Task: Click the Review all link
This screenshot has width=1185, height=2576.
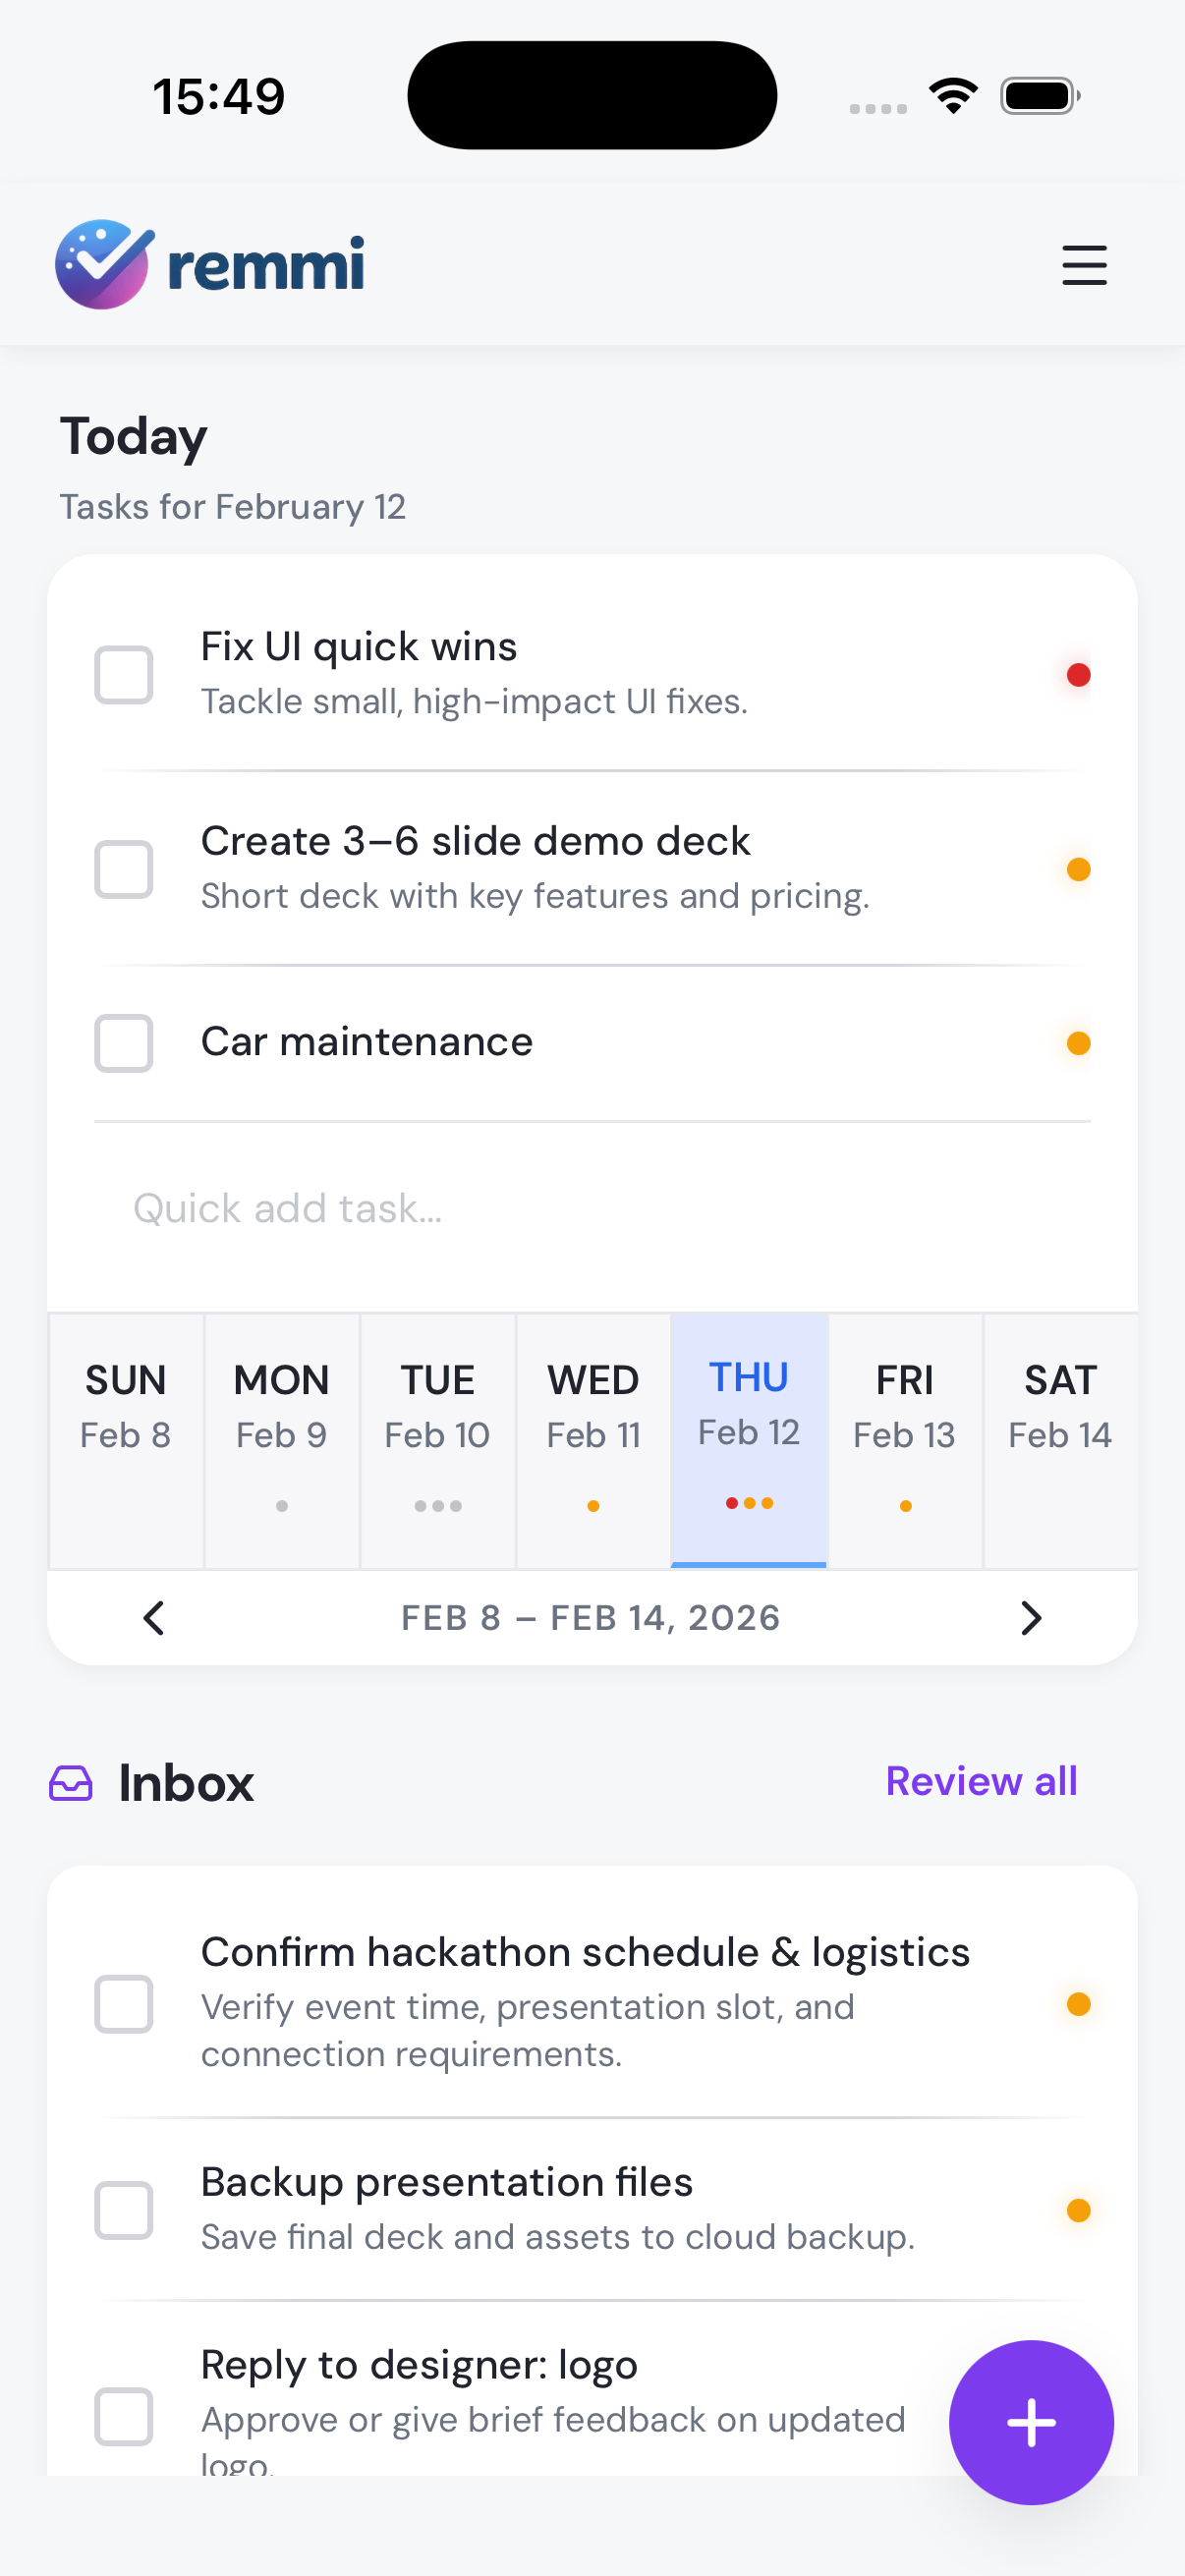Action: (x=981, y=1781)
